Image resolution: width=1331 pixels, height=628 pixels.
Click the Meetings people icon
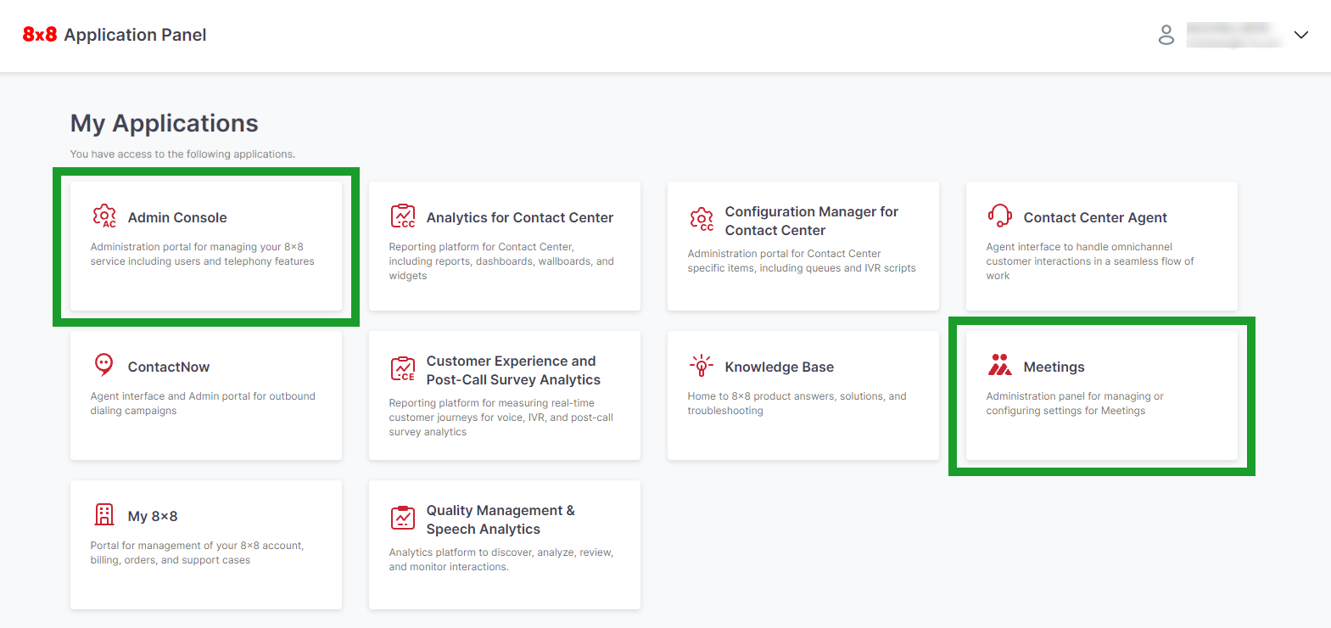(1000, 365)
